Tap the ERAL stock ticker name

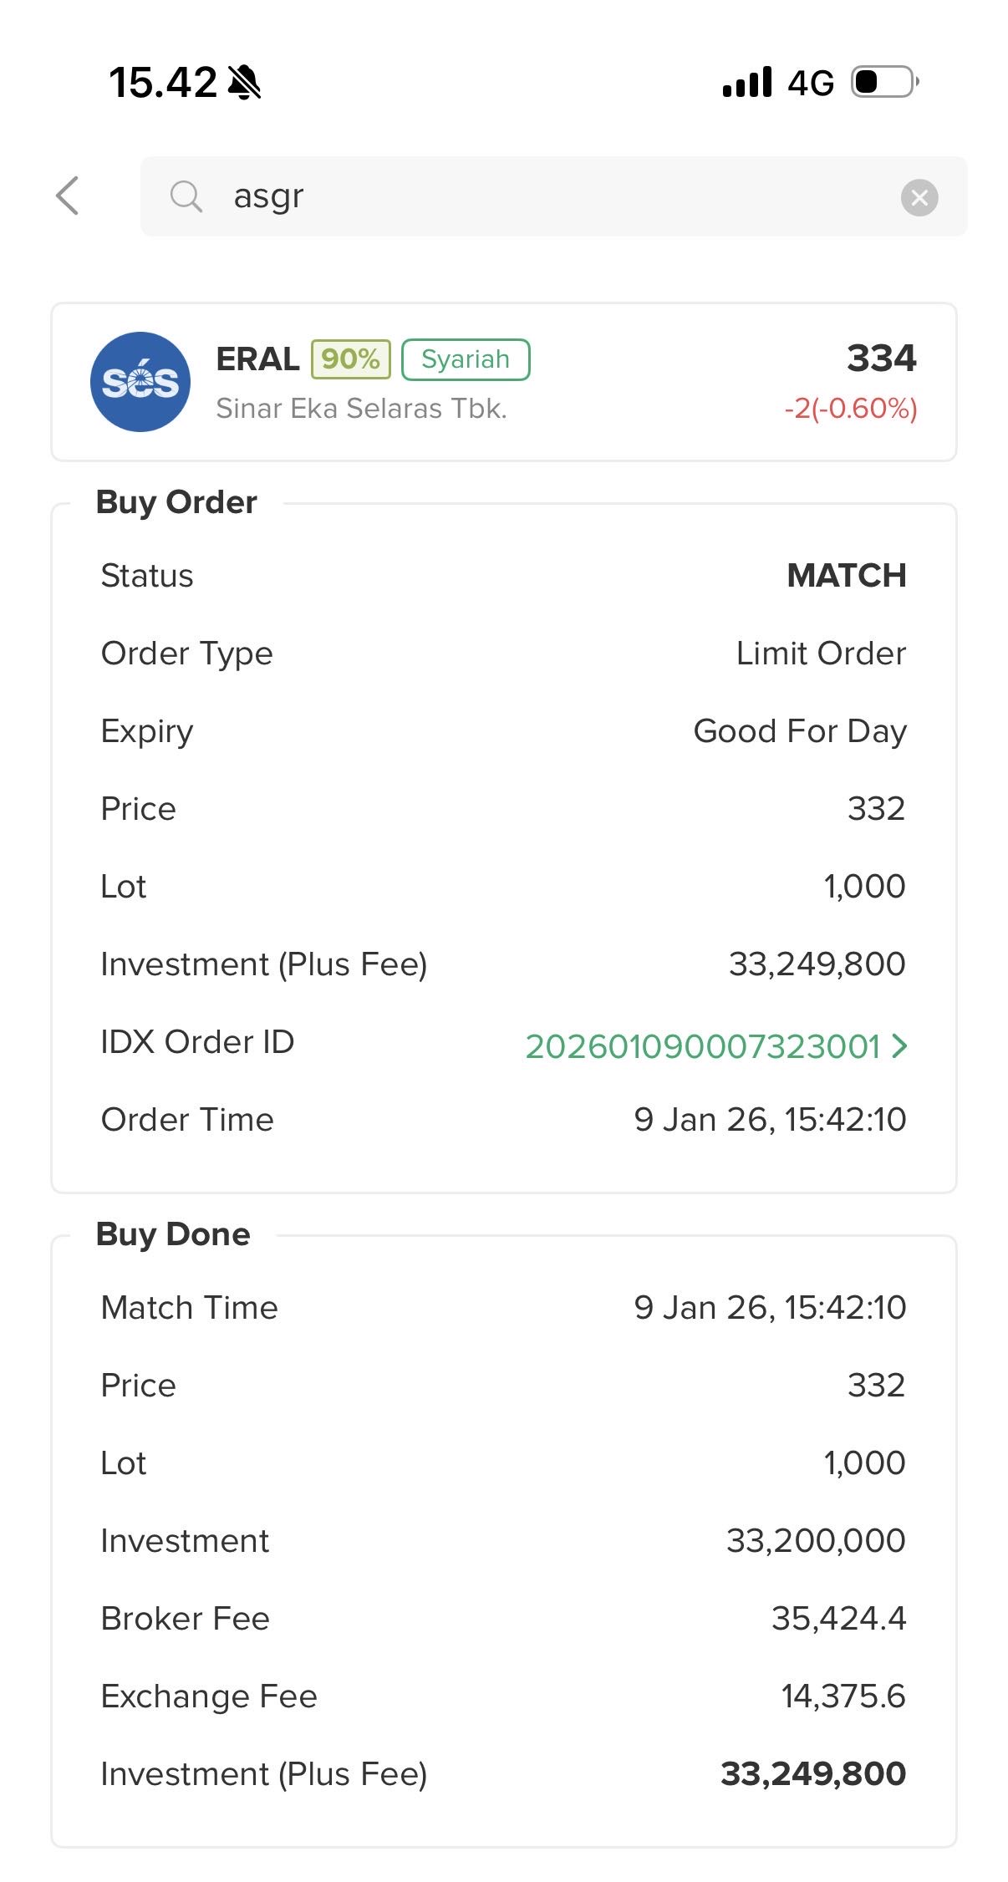click(257, 359)
